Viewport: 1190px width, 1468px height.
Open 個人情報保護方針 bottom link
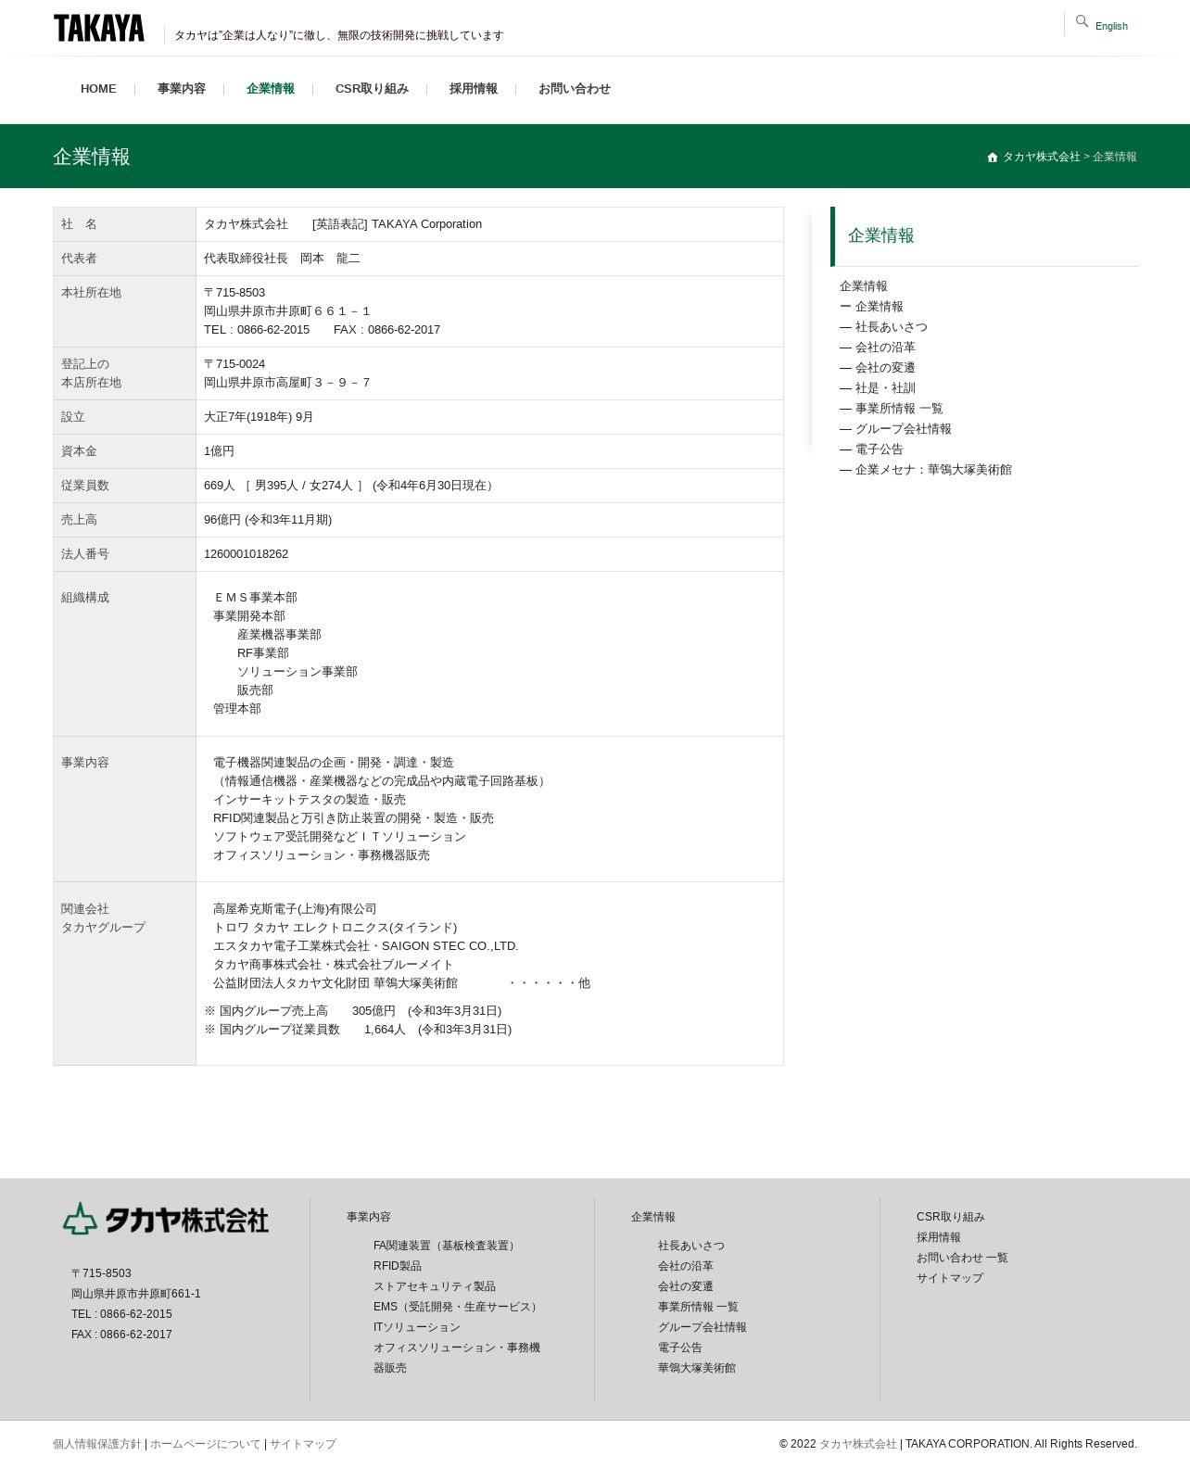point(97,1444)
